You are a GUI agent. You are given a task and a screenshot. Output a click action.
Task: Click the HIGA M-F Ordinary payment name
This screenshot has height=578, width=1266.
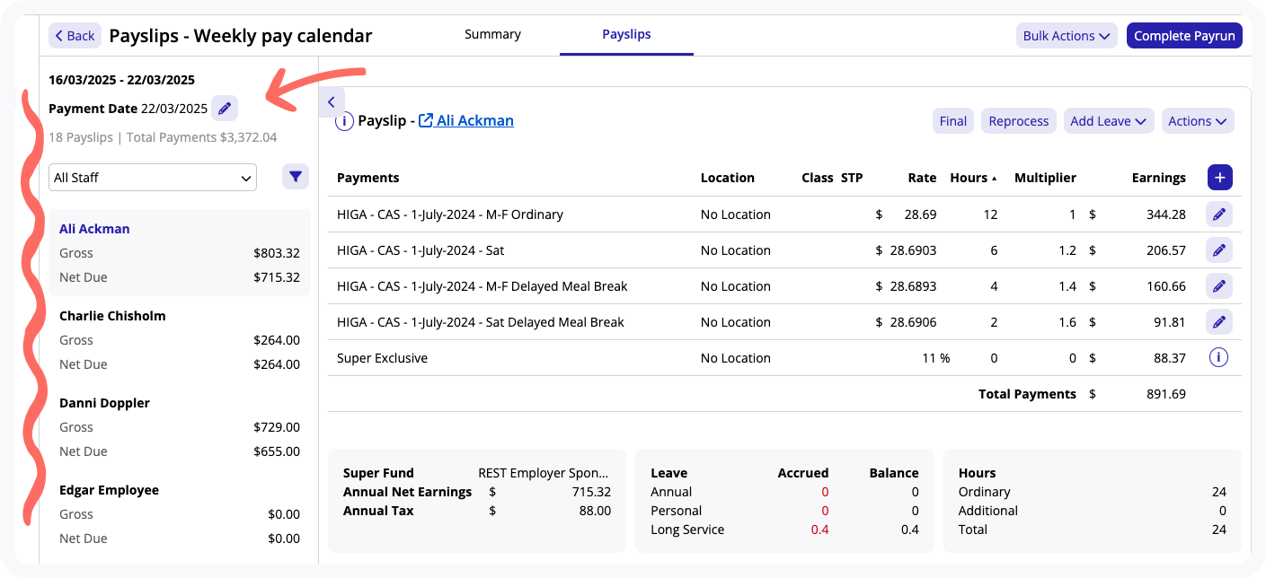coord(450,215)
